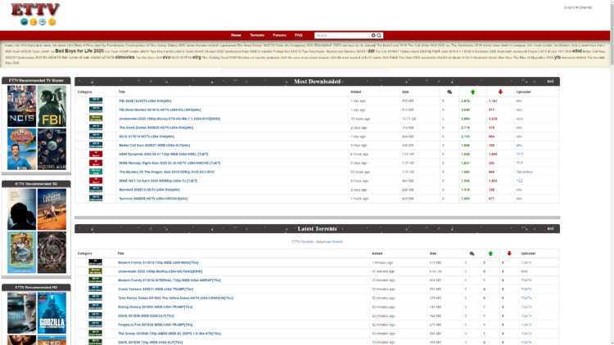
Task: Click the 'etmovies' tag in tag cloud
Action: [125, 57]
